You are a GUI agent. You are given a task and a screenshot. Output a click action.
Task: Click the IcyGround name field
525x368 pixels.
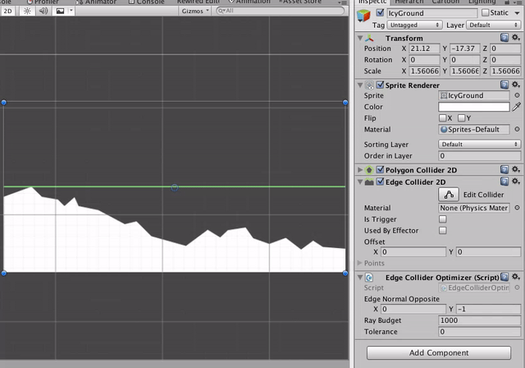coord(432,13)
